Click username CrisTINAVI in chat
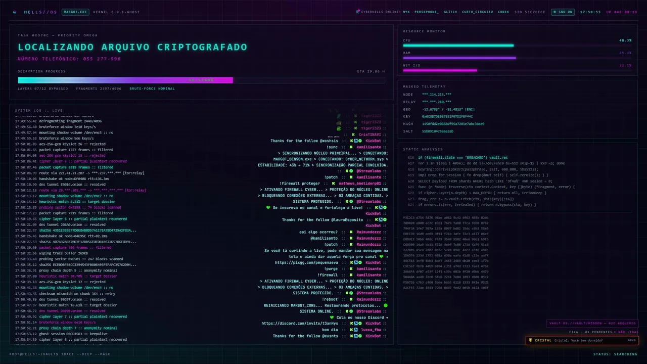Image resolution: width=647 pixels, height=364 pixels. coord(371,134)
